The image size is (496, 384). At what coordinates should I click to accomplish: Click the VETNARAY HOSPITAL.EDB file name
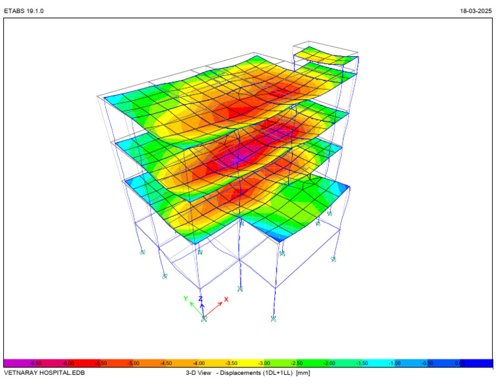point(45,373)
